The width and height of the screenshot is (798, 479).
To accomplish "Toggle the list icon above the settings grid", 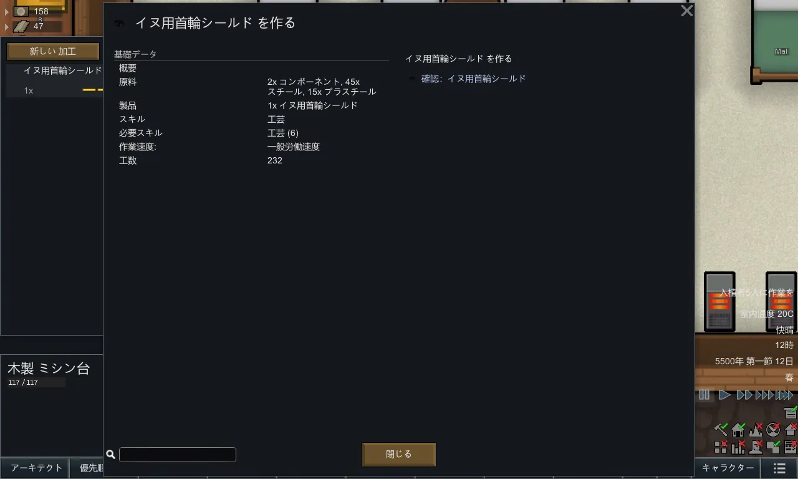I will tap(791, 412).
